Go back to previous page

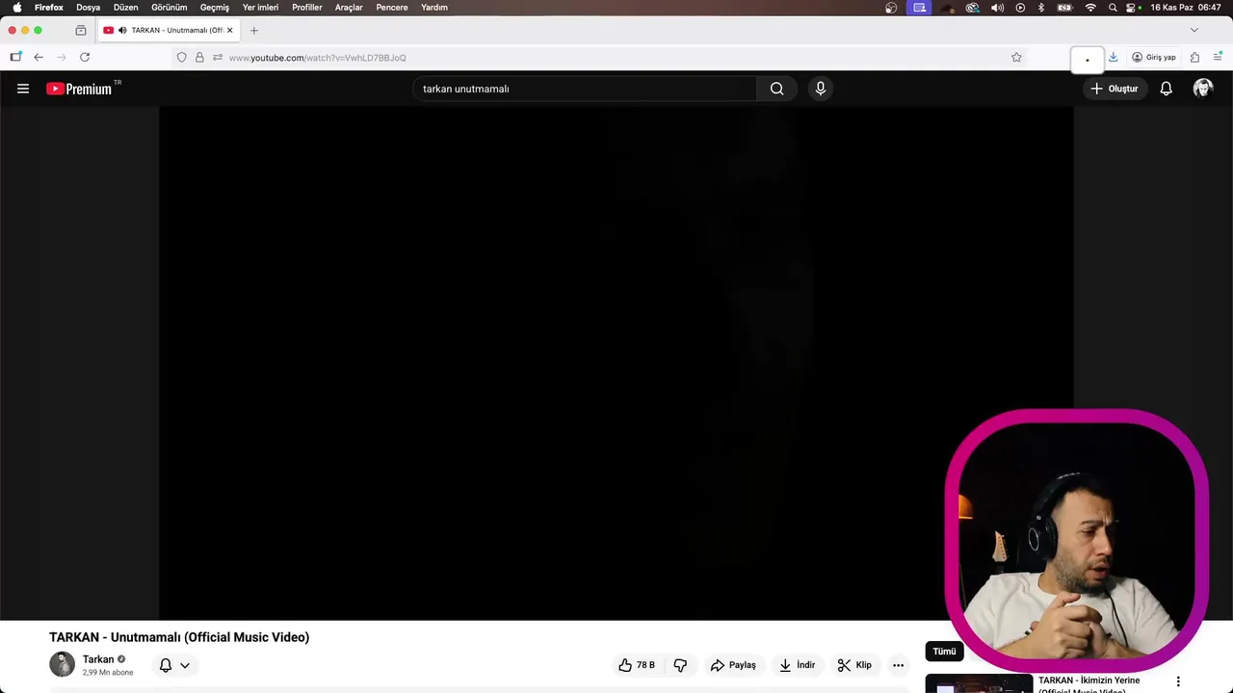click(x=39, y=58)
